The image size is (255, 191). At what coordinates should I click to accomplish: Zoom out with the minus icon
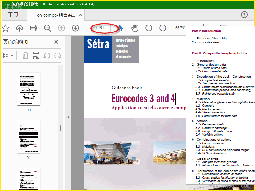(x=149, y=28)
